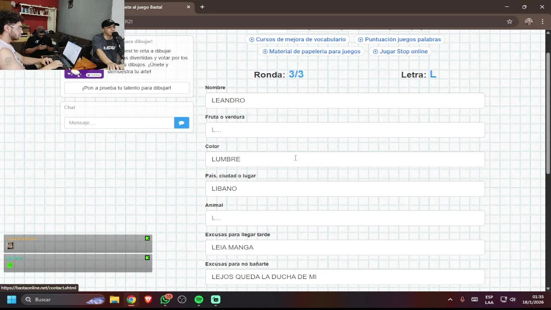The width and height of the screenshot is (551, 310).
Task: Click the blue letter 'L' indicator
Action: pyautogui.click(x=433, y=74)
